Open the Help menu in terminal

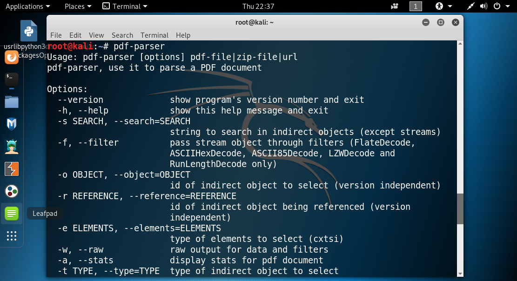(183, 35)
